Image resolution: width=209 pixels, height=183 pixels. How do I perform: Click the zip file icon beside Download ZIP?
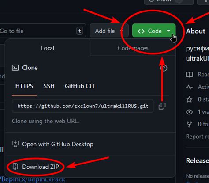[15, 167]
